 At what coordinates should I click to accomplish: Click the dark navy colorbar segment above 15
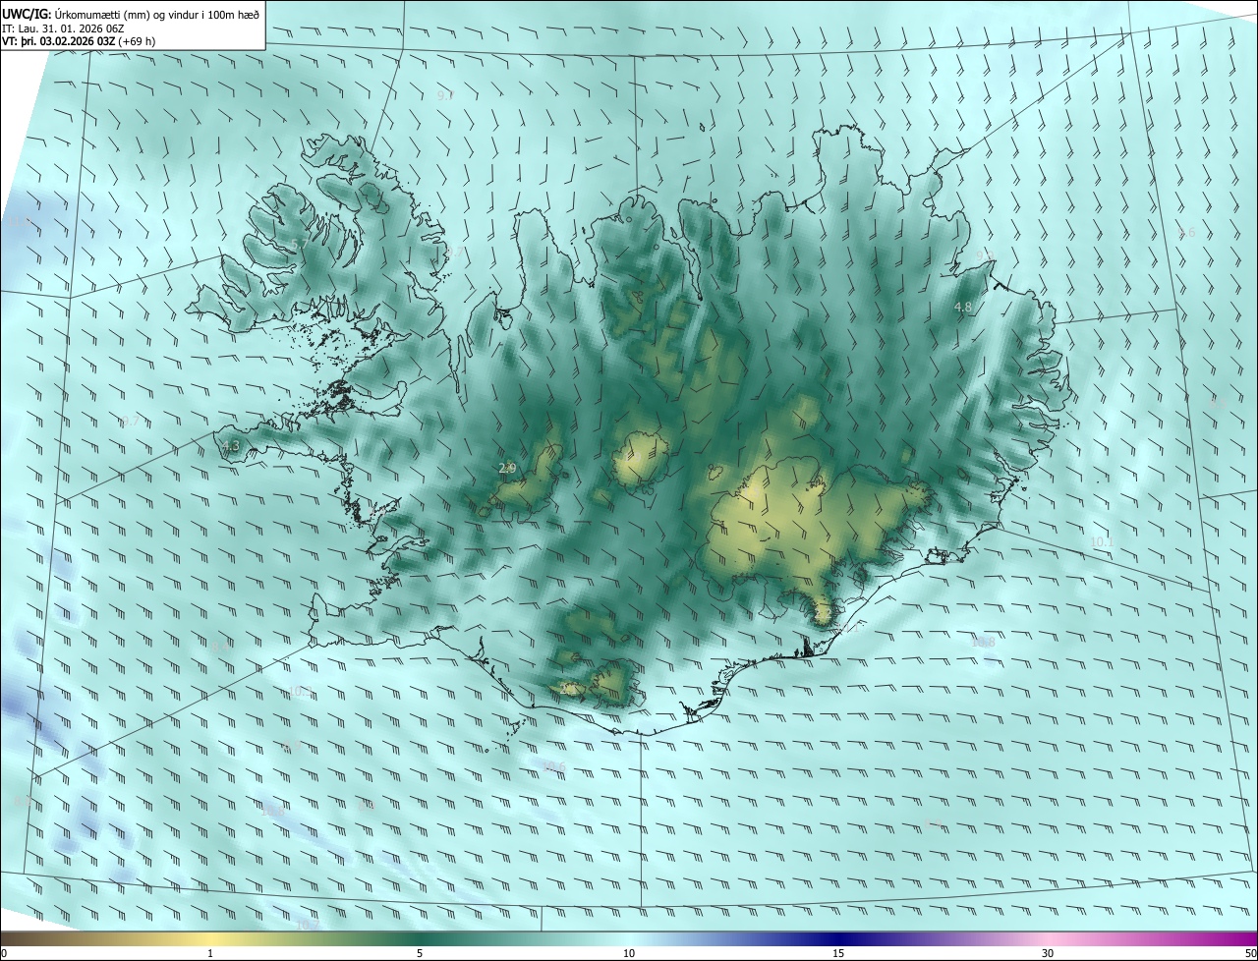pyautogui.click(x=838, y=938)
